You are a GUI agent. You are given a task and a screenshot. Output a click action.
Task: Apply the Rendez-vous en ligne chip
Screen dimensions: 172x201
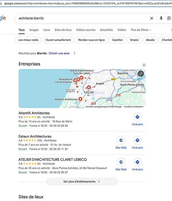tap(91, 40)
